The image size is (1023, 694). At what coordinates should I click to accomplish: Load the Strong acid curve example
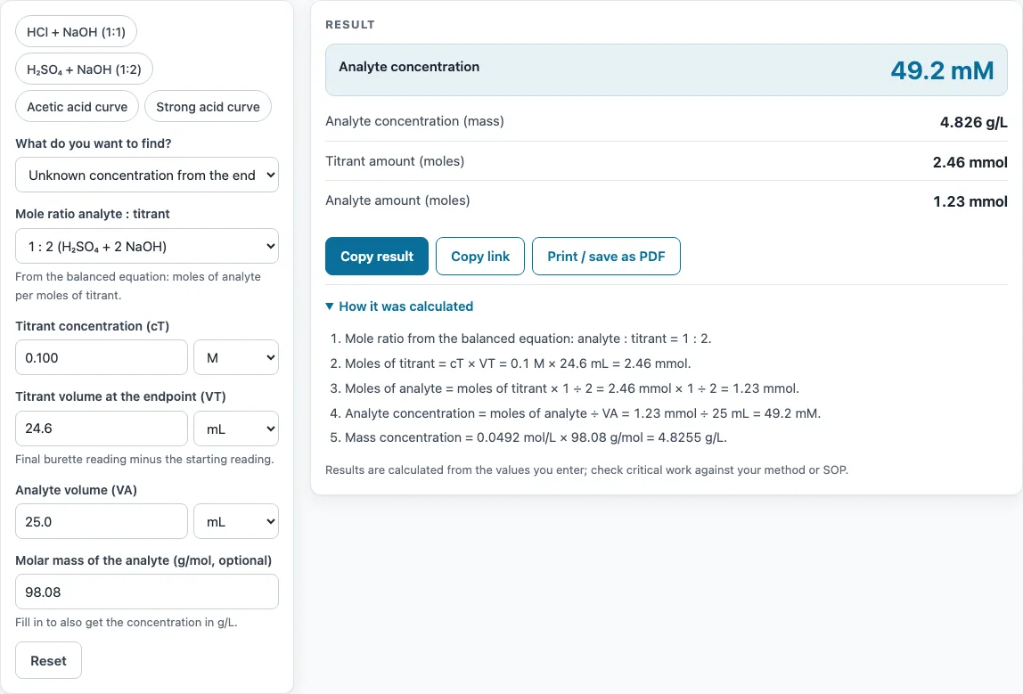click(x=208, y=106)
